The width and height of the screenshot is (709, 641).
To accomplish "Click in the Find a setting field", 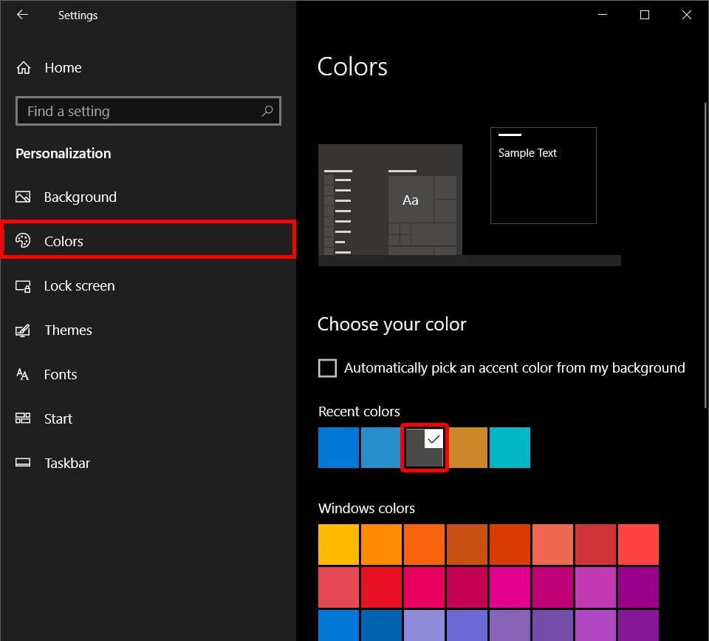I will (x=140, y=112).
